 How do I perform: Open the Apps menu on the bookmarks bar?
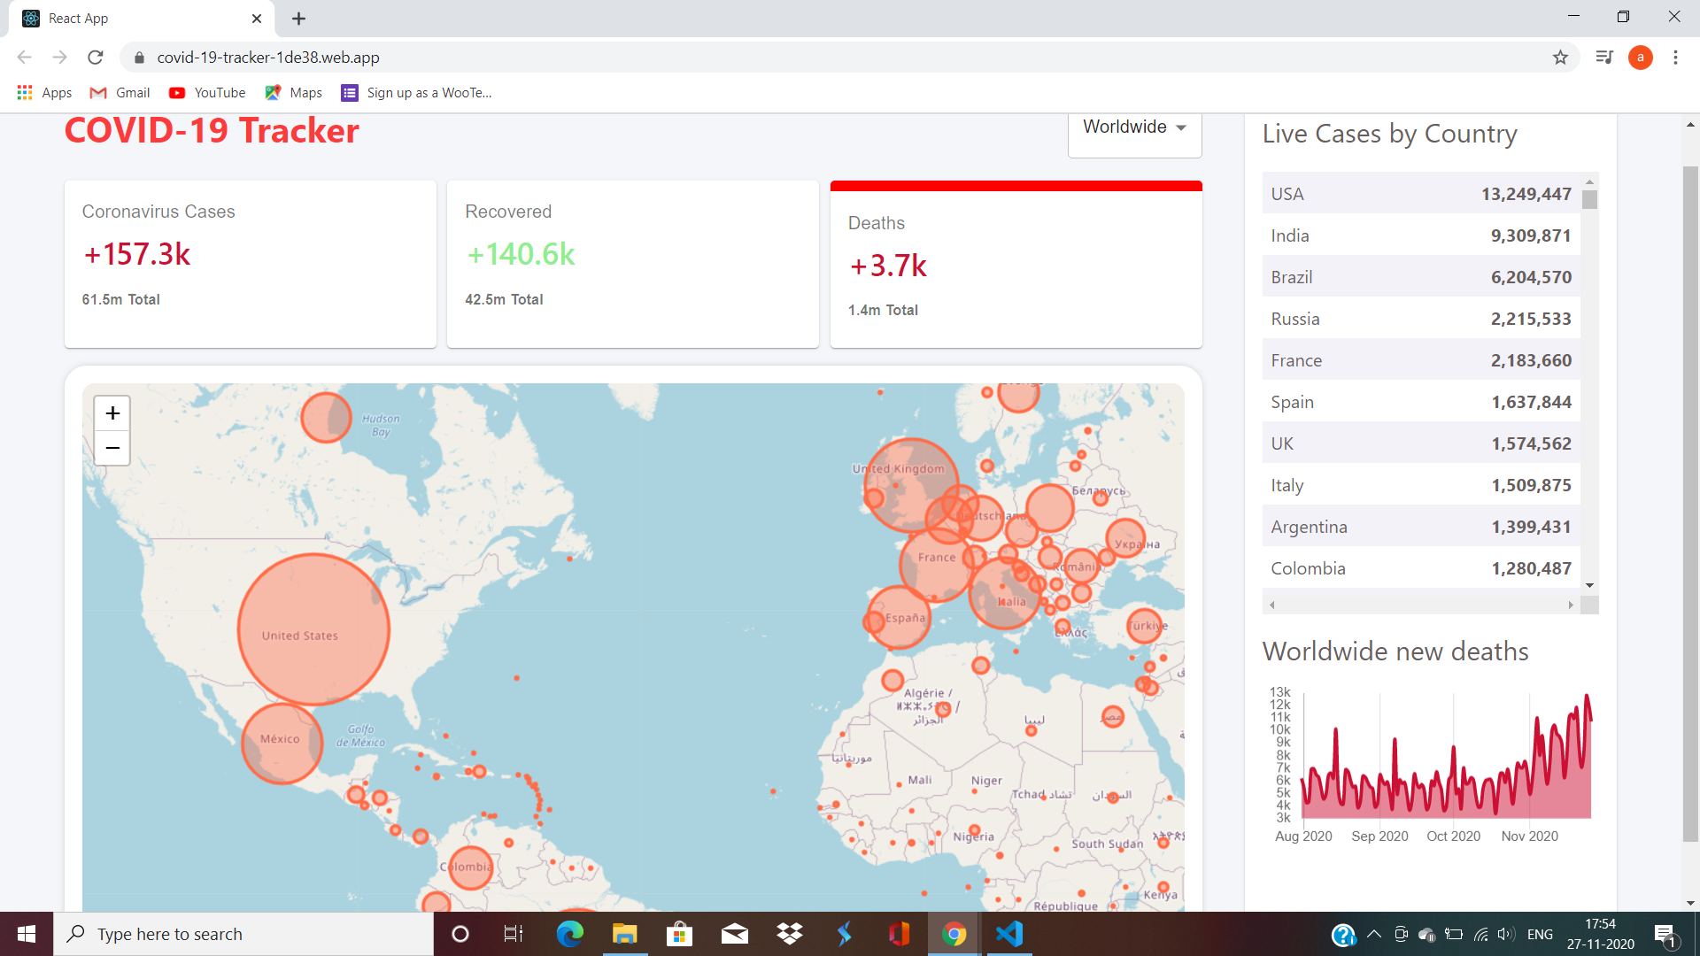click(43, 92)
